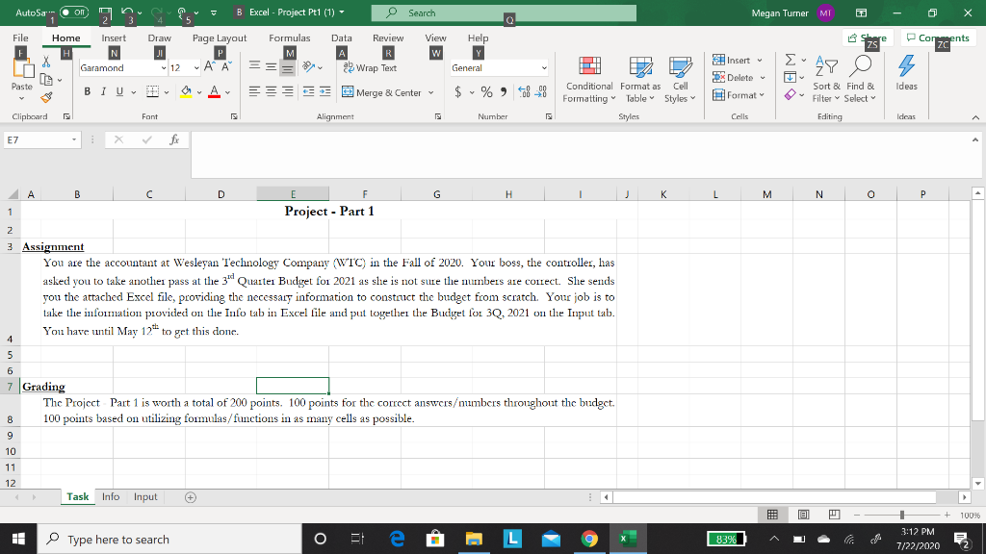Screen dimensions: 986x554
Task: Open the Info sheet tab
Action: pyautogui.click(x=110, y=496)
